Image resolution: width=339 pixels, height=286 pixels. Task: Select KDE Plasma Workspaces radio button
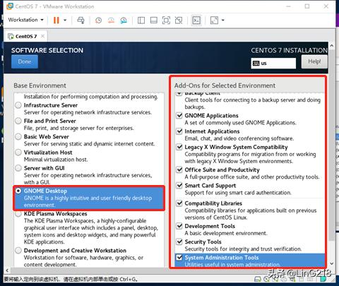[x=18, y=214]
